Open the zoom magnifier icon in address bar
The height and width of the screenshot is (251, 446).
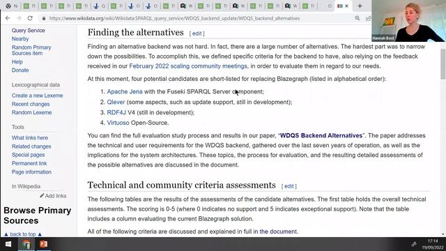click(357, 18)
